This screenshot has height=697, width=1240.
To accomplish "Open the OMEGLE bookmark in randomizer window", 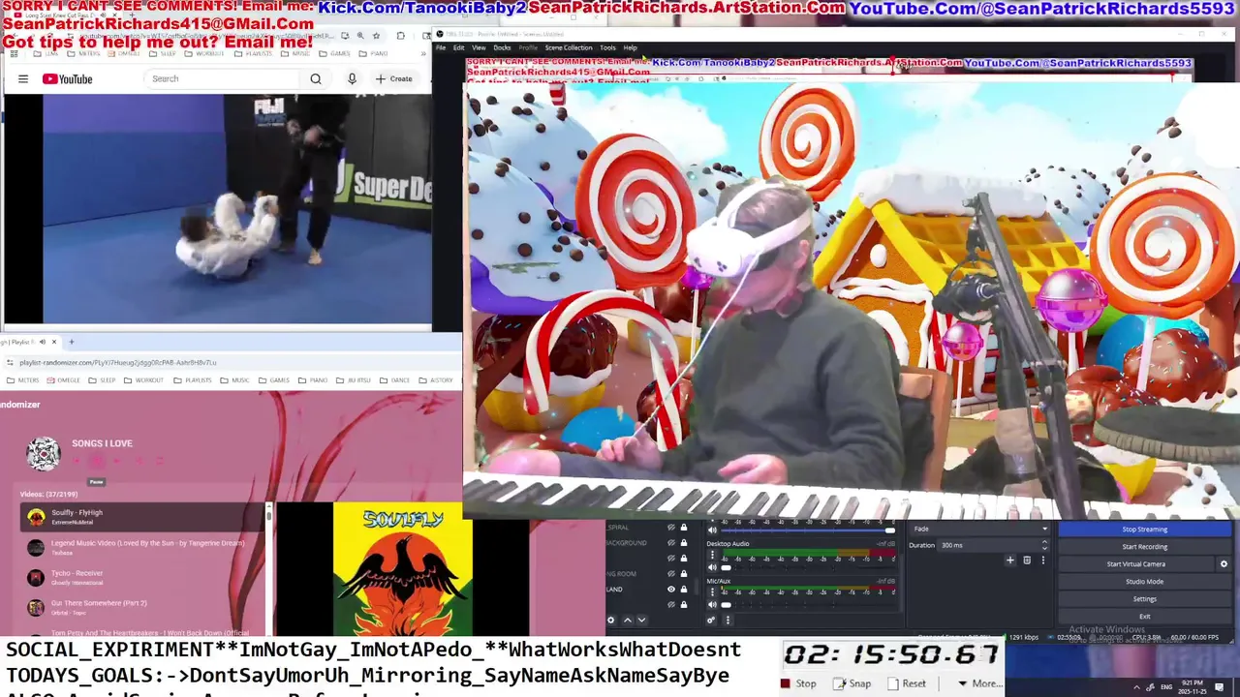I will pos(65,380).
